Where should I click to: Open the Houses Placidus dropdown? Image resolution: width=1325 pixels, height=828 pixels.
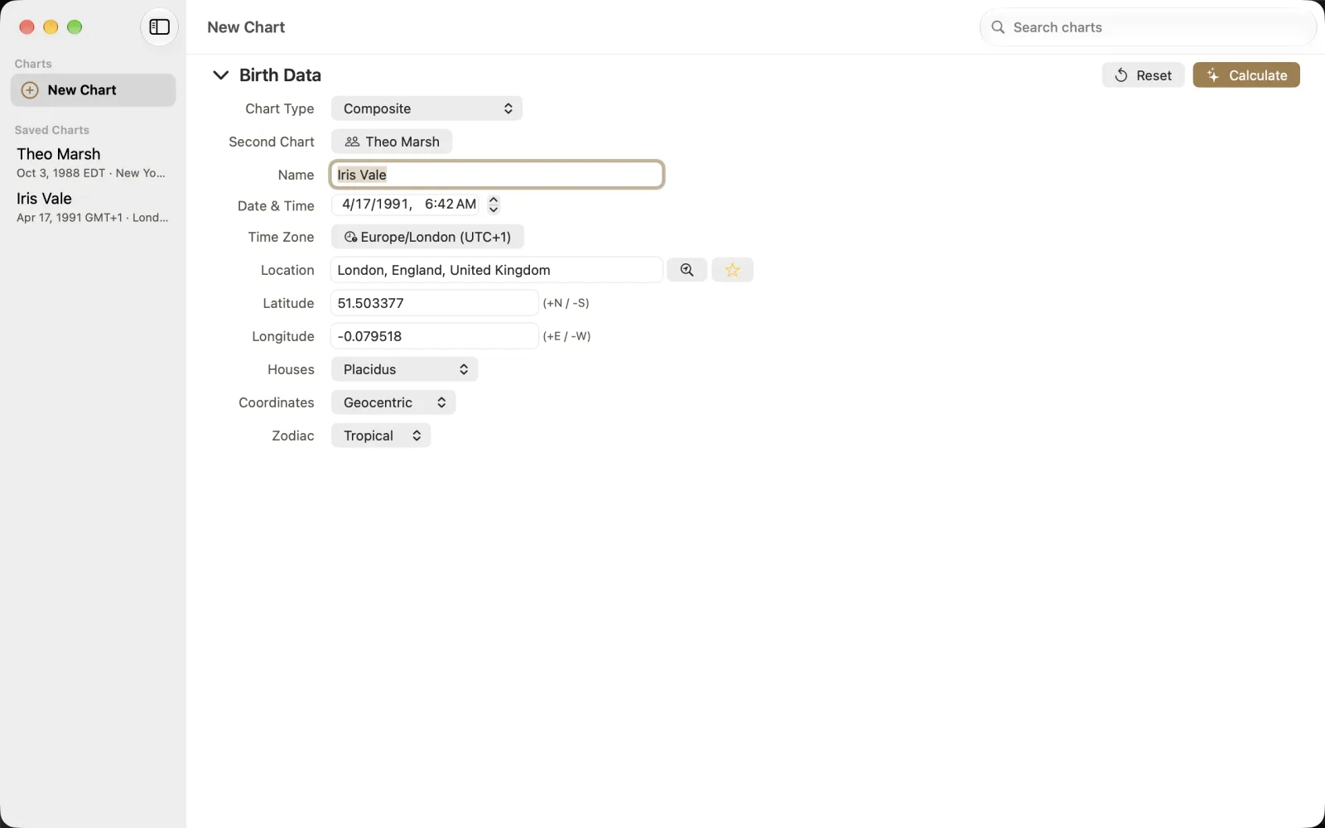pos(404,369)
